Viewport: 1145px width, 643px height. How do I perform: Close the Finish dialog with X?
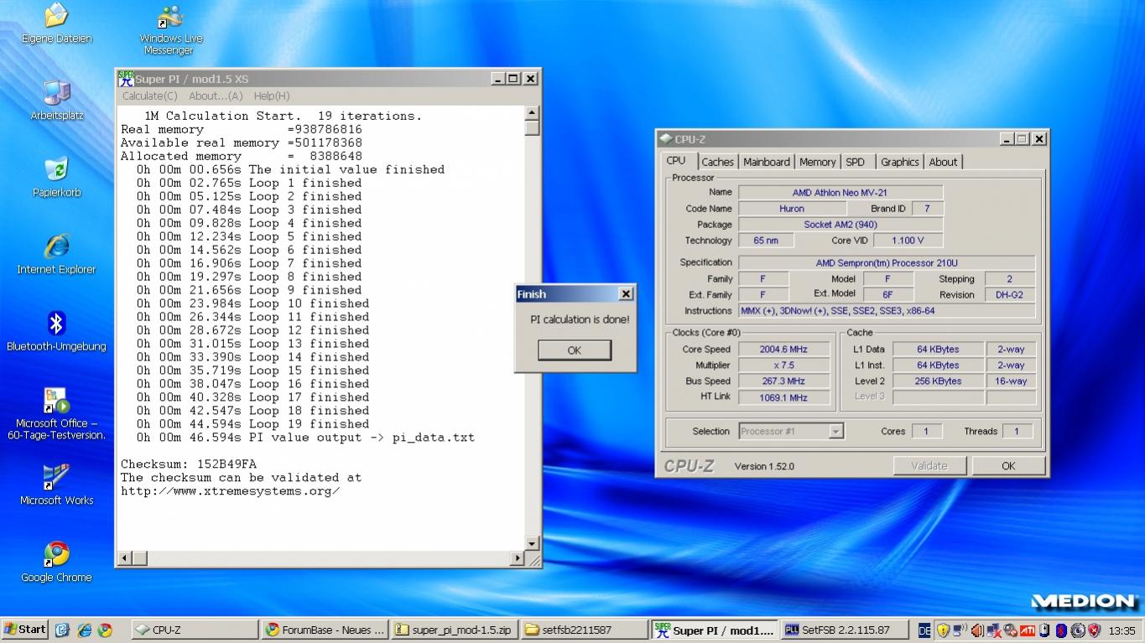click(626, 294)
